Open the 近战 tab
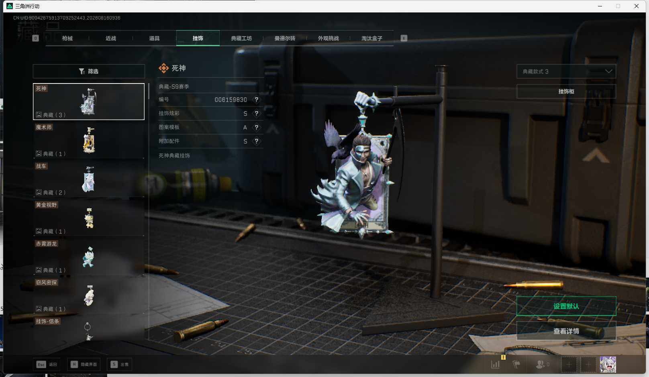Viewport: 649px width, 377px height. coord(111,38)
